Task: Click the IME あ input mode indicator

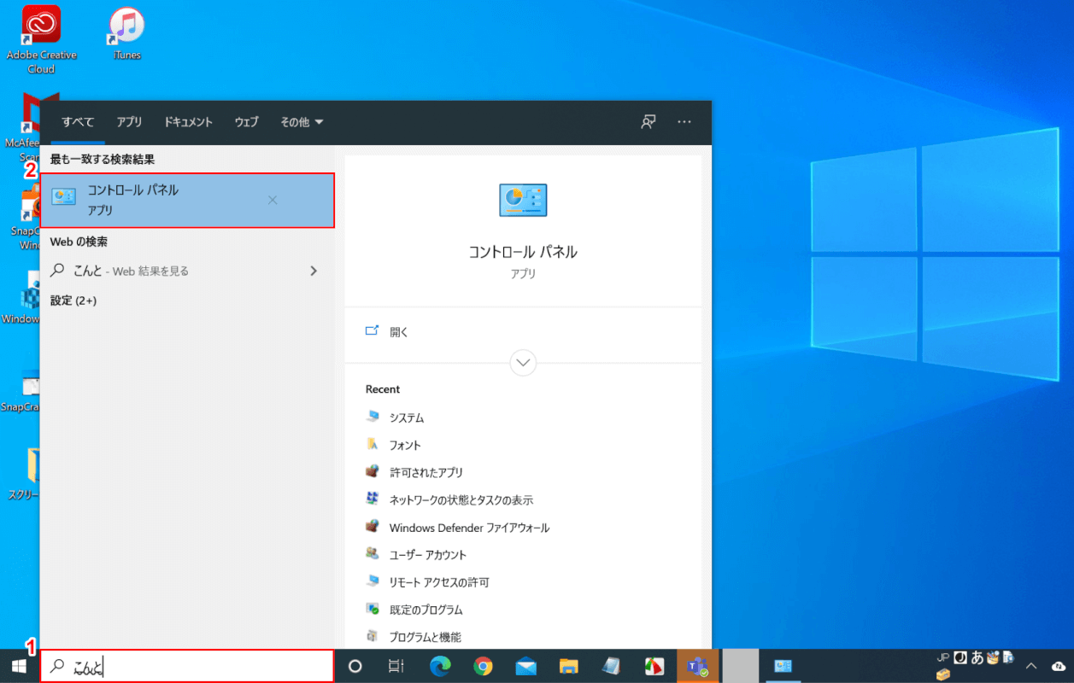Action: (977, 658)
